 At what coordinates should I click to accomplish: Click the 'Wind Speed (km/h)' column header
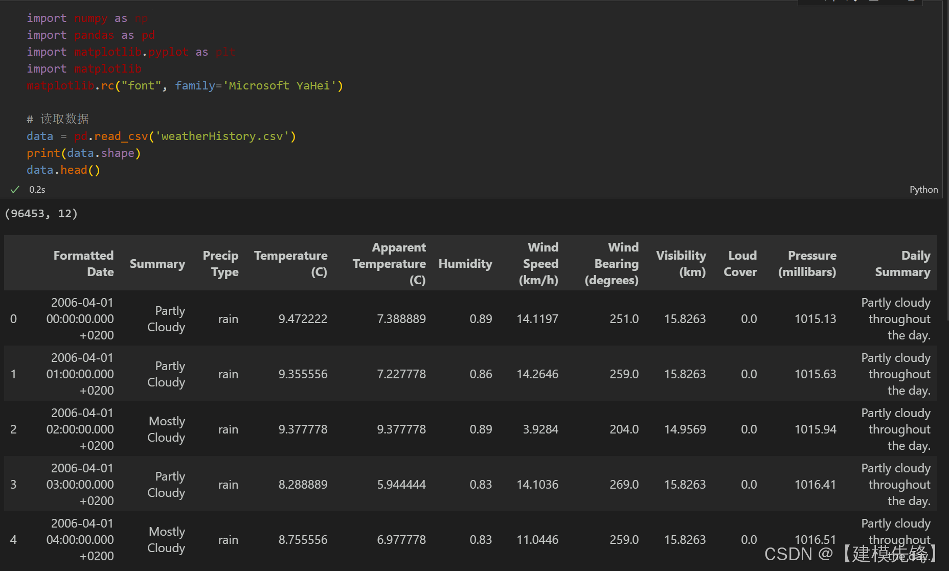point(539,264)
